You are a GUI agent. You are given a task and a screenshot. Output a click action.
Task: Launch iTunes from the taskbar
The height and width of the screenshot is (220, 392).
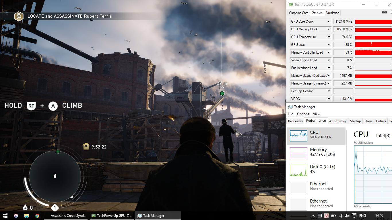(16, 216)
